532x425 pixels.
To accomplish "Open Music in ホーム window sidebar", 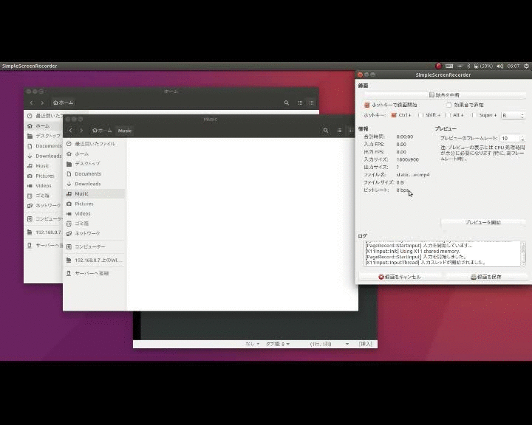I will 42,166.
